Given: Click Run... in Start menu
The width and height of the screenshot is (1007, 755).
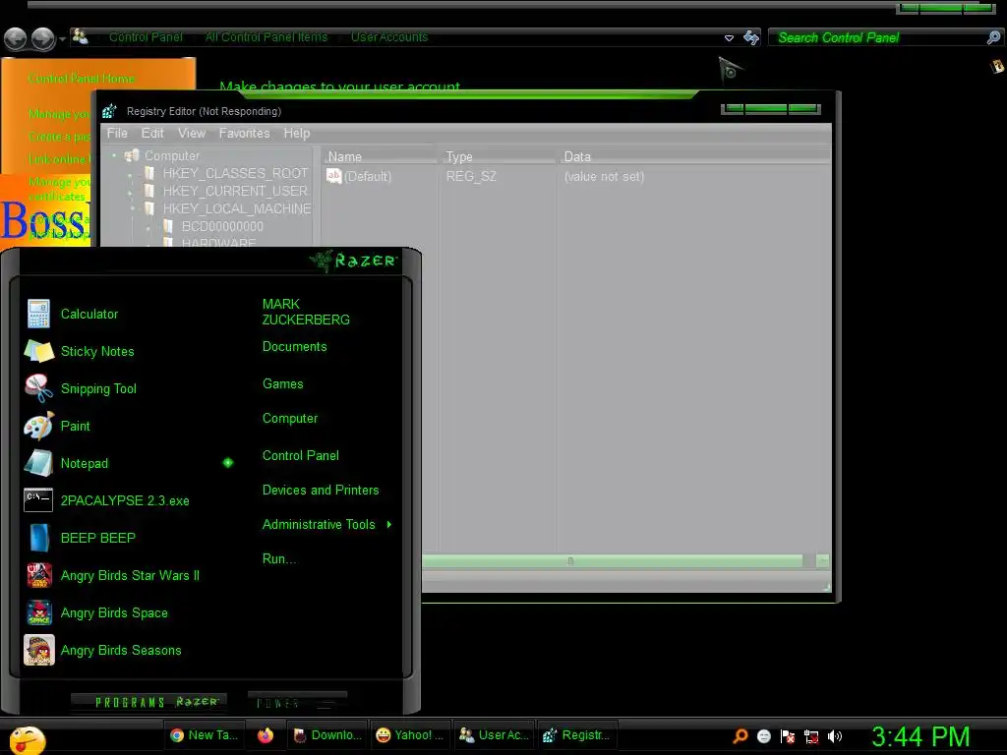Looking at the screenshot, I should coord(278,558).
